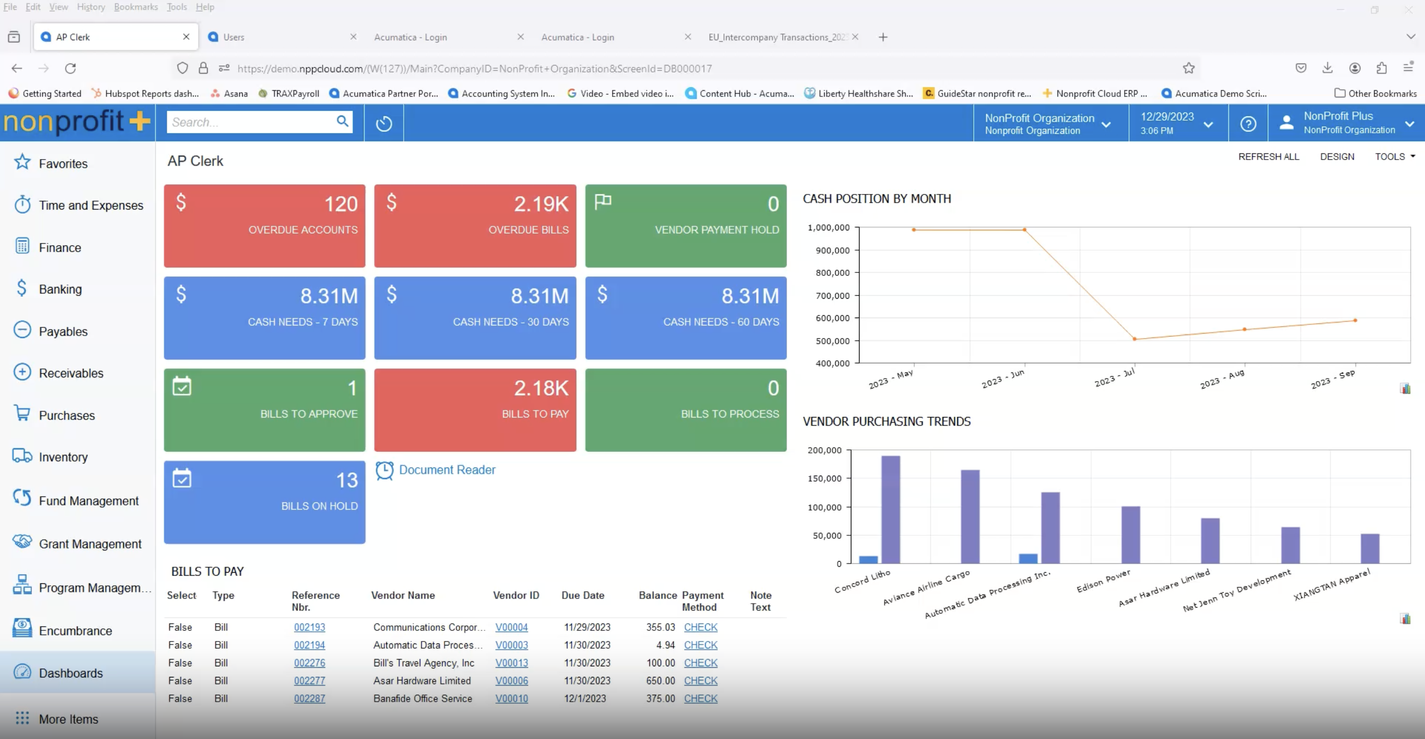Sort by Due Date column header
Screen dimensions: 1425x739
click(582, 595)
